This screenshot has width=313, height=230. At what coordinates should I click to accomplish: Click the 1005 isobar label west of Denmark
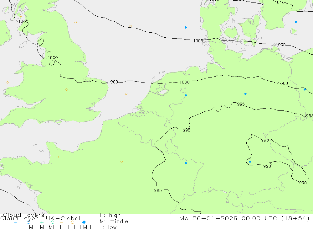click(198, 41)
